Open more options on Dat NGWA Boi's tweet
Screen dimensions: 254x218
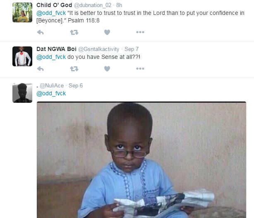140,69
